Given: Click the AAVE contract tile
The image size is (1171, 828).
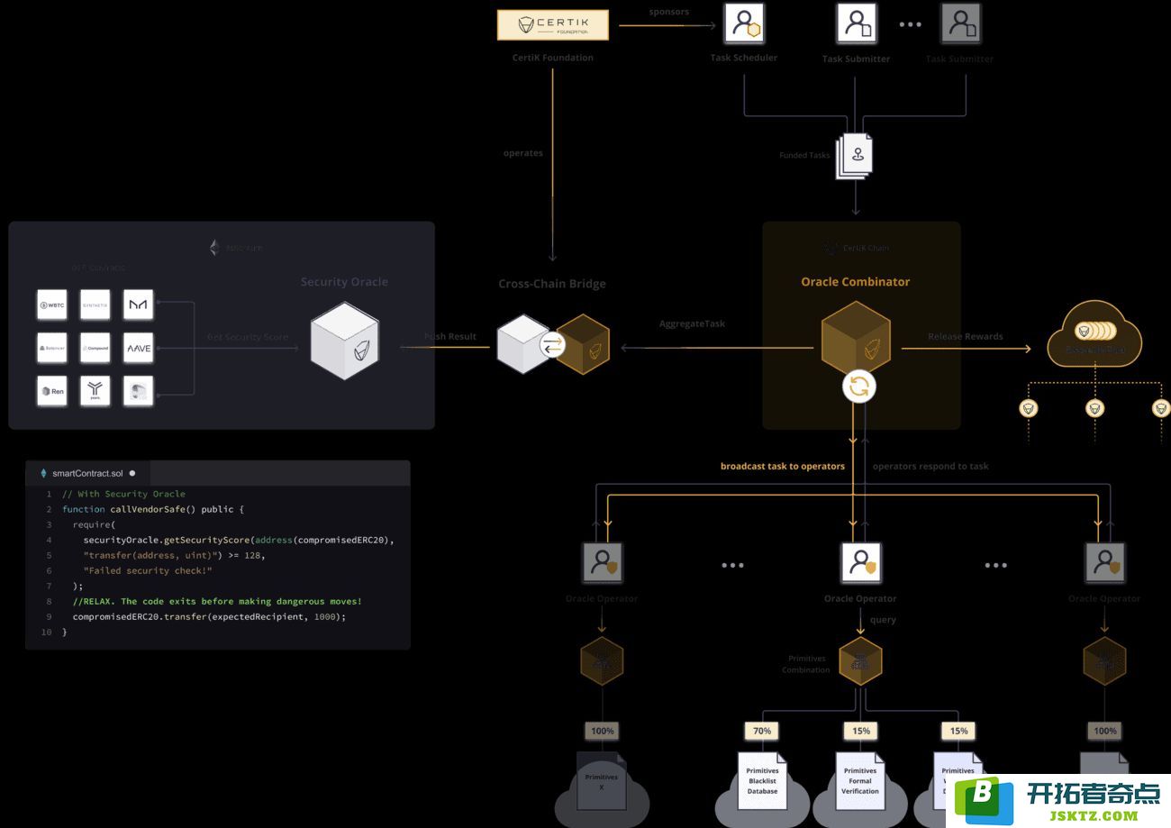Looking at the screenshot, I should pyautogui.click(x=139, y=348).
